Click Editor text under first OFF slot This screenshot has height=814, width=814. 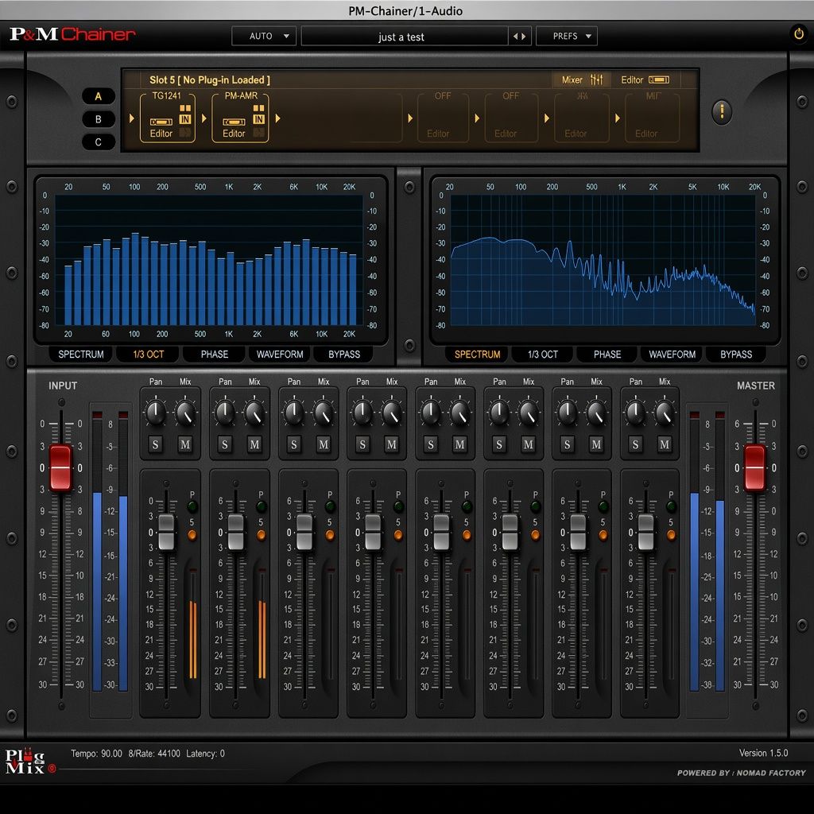pos(438,134)
